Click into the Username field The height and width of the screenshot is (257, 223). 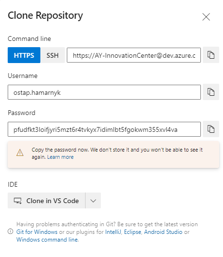(104, 92)
